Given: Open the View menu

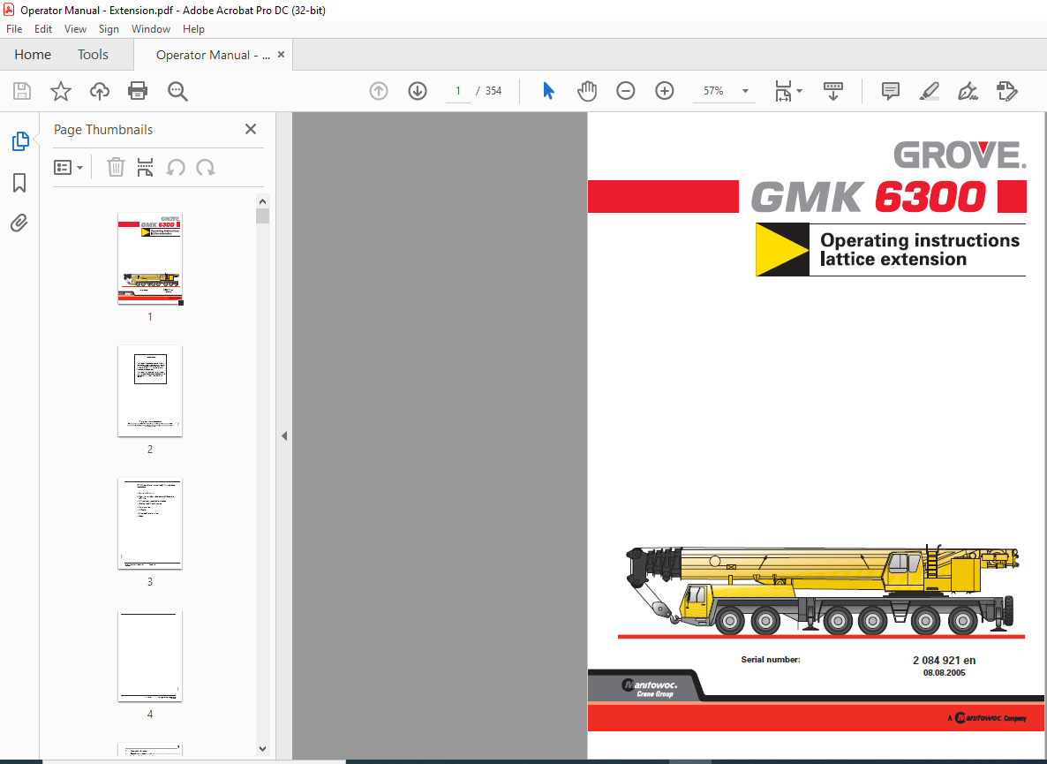Looking at the screenshot, I should (x=75, y=29).
